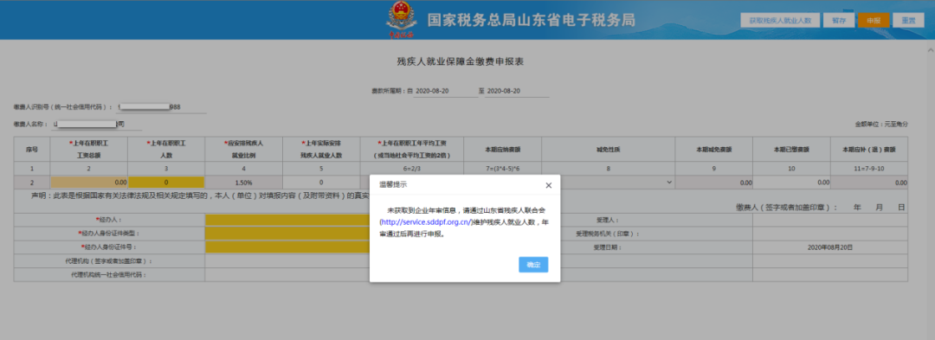Viewport: 935px width, 340px height.
Task: Click the 本期已缴费额 column header
Action: 791,150
